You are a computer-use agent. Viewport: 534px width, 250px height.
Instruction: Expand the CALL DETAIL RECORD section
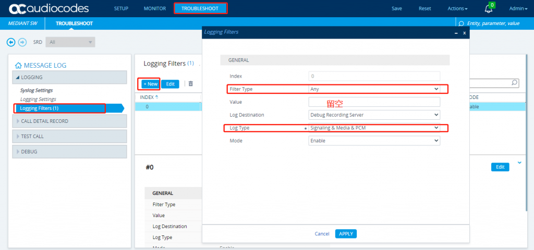69,121
